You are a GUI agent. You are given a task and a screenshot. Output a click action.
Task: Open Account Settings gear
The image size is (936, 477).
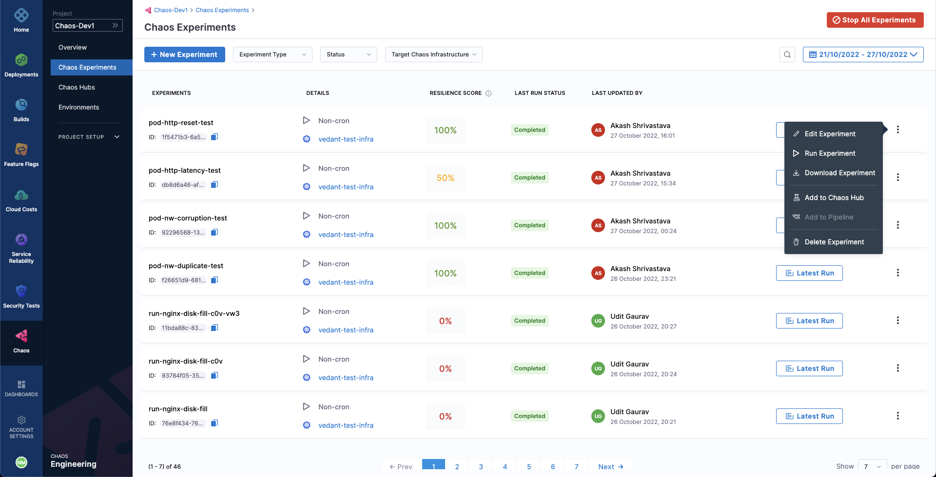21,425
